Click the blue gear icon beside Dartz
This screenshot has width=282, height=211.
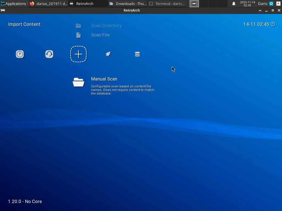click(271, 4)
